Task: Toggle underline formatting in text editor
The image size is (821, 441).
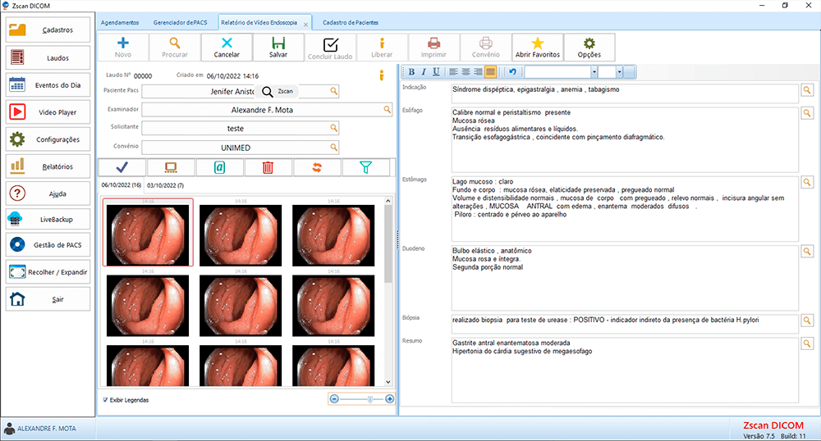Action: pos(435,72)
